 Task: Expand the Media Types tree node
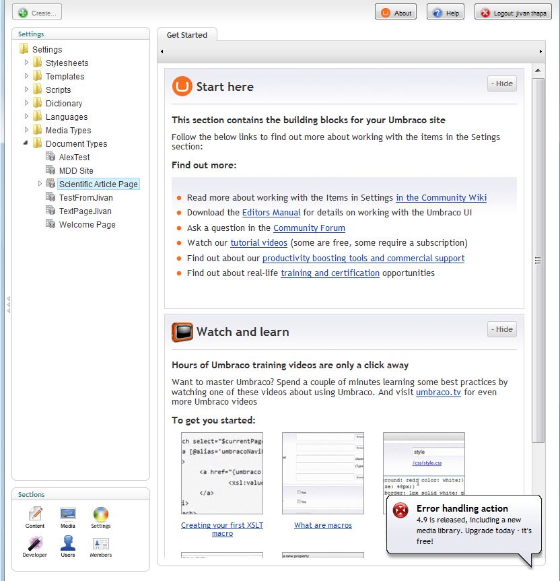pos(26,129)
